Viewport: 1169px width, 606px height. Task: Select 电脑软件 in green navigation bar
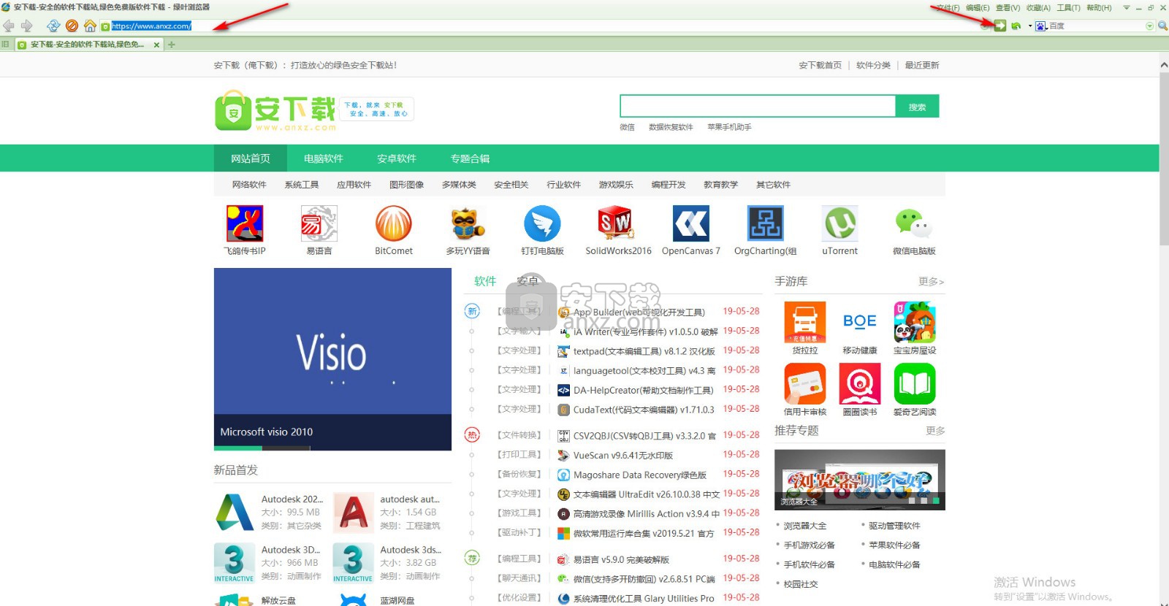(x=324, y=158)
